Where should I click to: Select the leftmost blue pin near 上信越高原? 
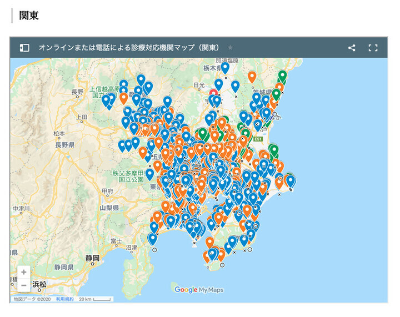point(105,100)
